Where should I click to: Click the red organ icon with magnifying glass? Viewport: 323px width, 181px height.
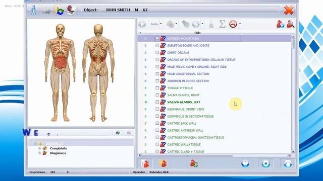point(291,24)
